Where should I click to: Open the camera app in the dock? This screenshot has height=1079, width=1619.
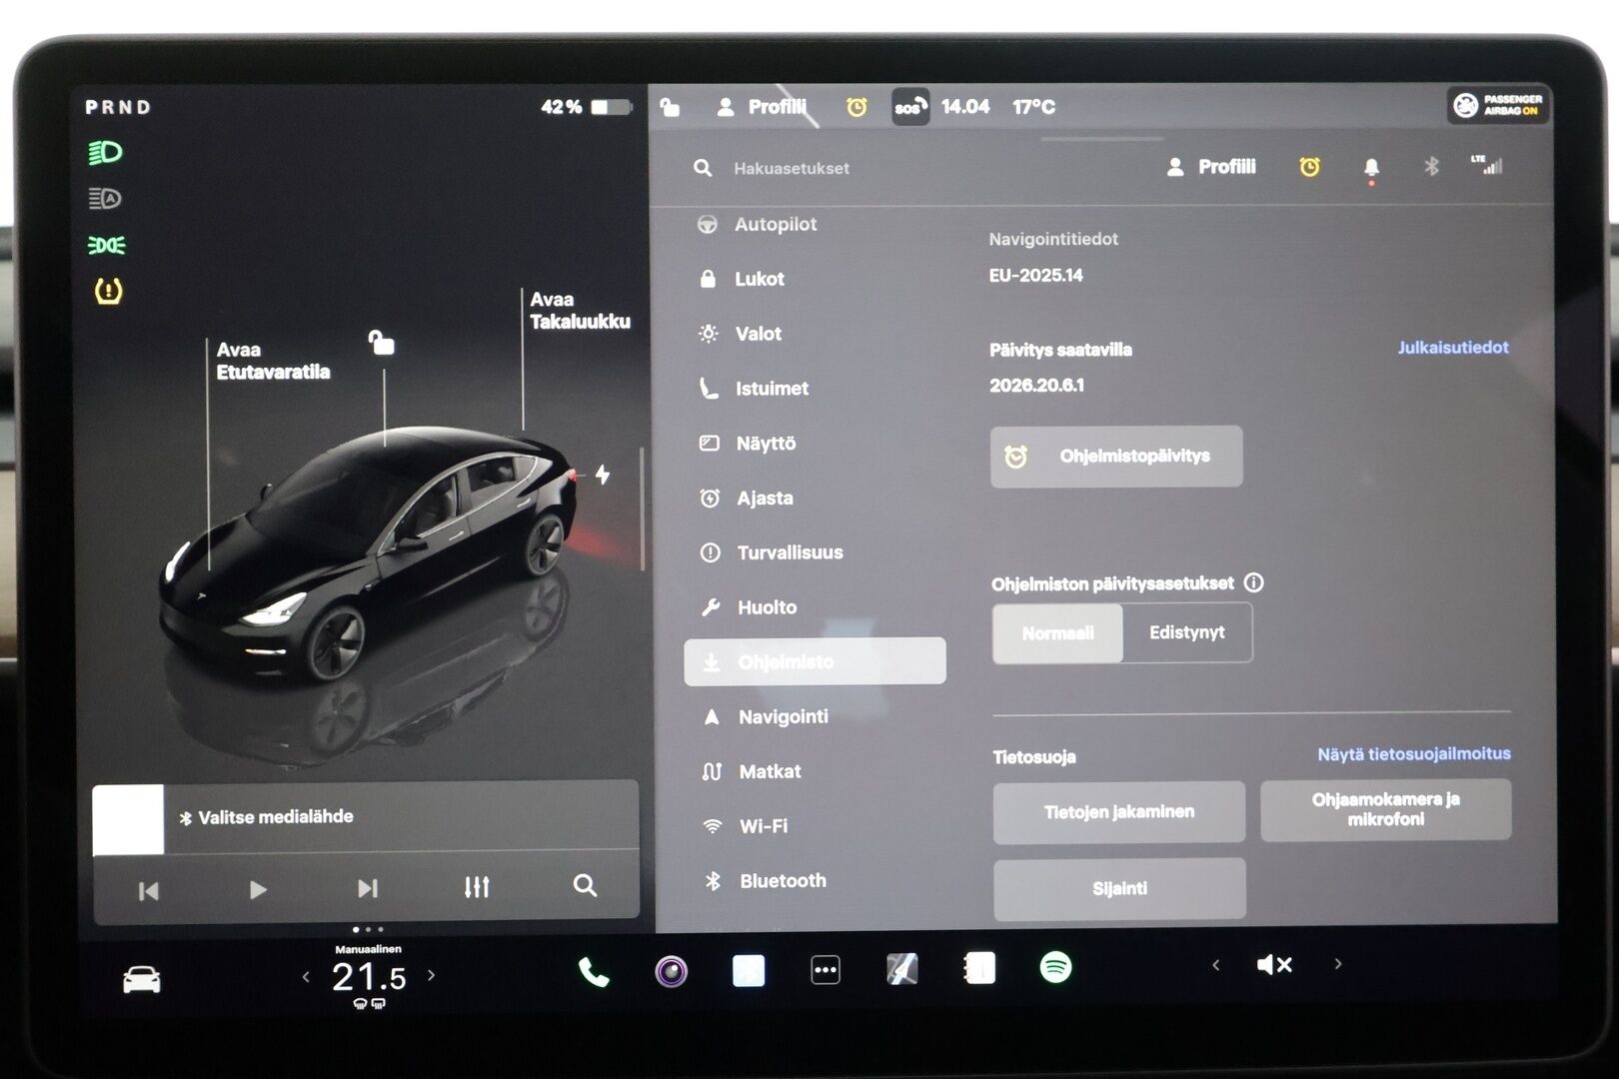[671, 971]
